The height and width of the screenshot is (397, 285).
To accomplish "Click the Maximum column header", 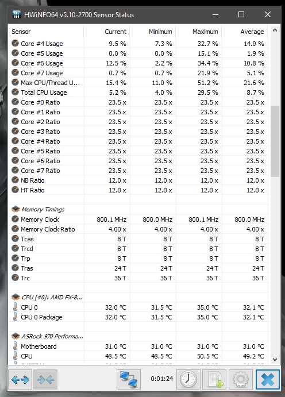I will tap(199, 32).
